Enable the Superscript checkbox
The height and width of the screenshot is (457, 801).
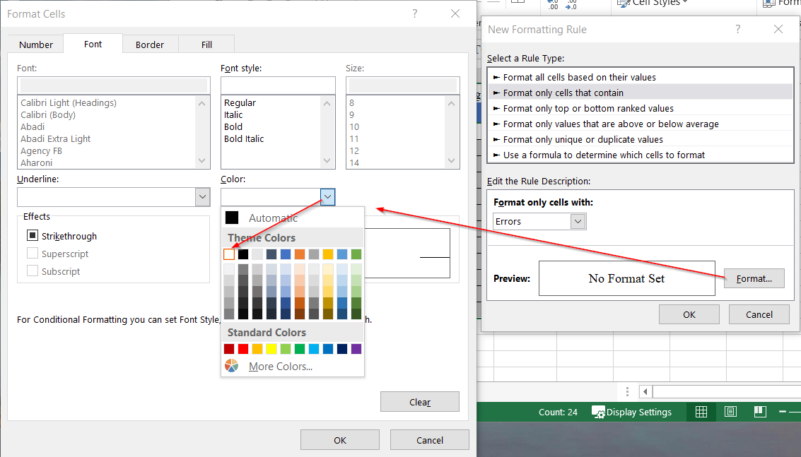[x=33, y=254]
